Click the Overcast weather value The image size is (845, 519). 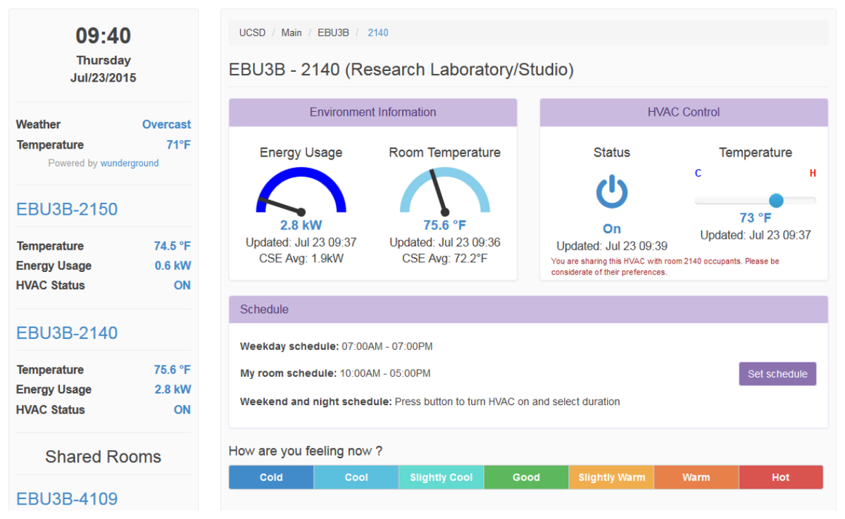[x=166, y=125]
